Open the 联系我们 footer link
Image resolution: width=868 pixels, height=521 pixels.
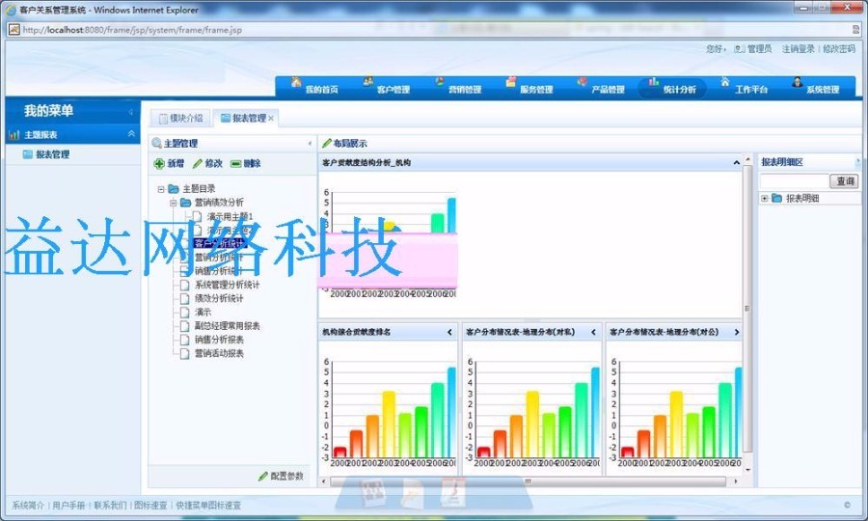110,506
